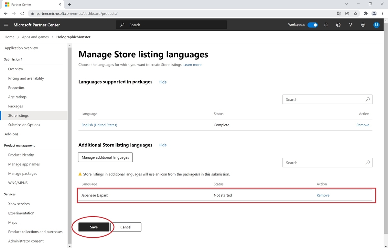This screenshot has width=388, height=248.
Task: Open Product collections and purchases
Action: pos(35,232)
